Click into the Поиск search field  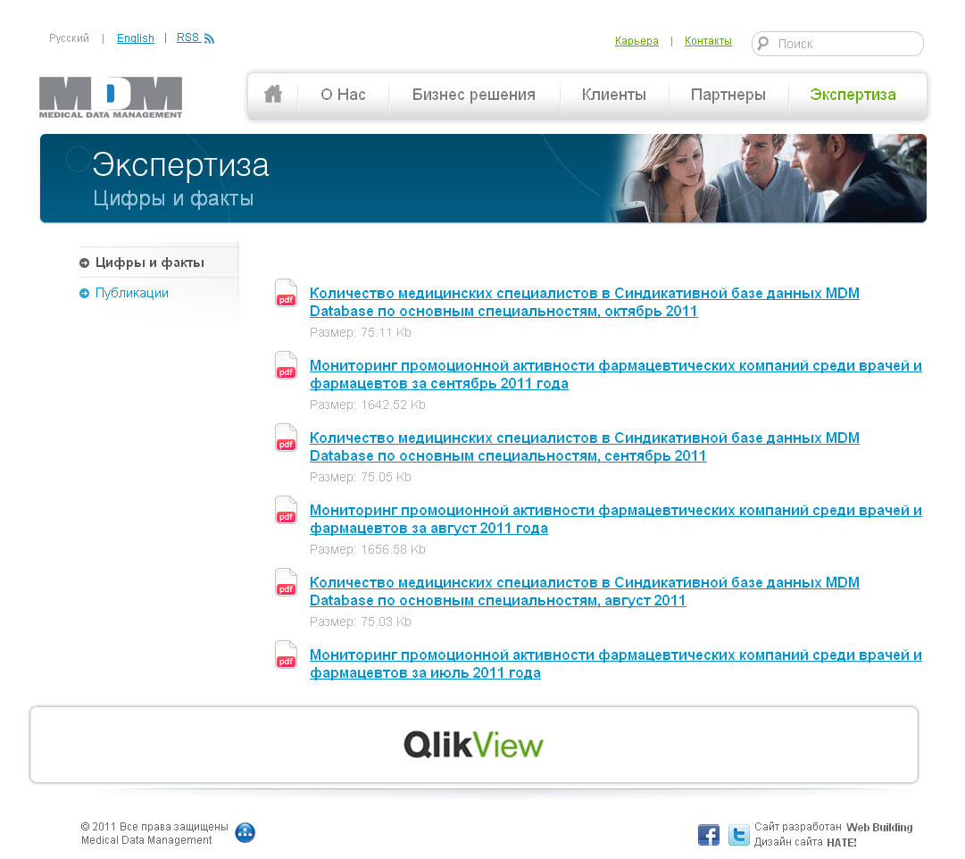pyautogui.click(x=837, y=44)
